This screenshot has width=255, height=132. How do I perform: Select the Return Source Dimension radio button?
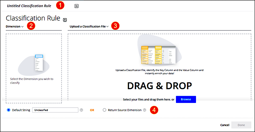tap(105, 110)
